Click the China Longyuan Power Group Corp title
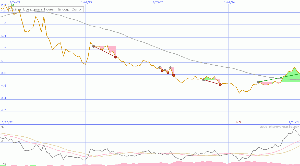Image resolution: width=300 pixels, height=166 pixels. click(45, 9)
